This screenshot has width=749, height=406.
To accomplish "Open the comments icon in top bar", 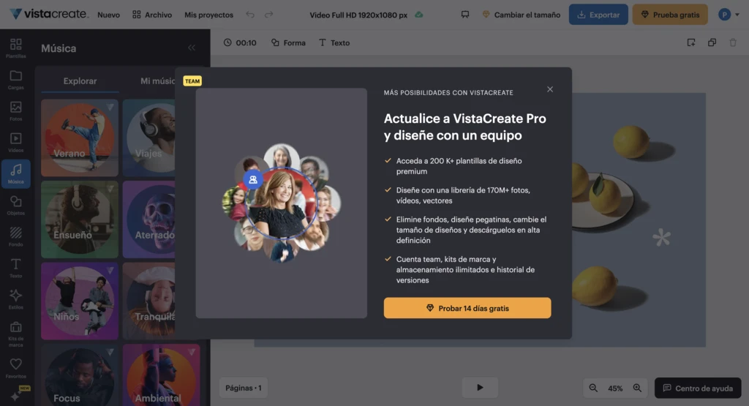I will (x=464, y=15).
